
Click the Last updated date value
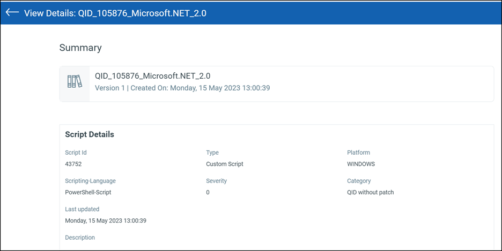(106, 220)
